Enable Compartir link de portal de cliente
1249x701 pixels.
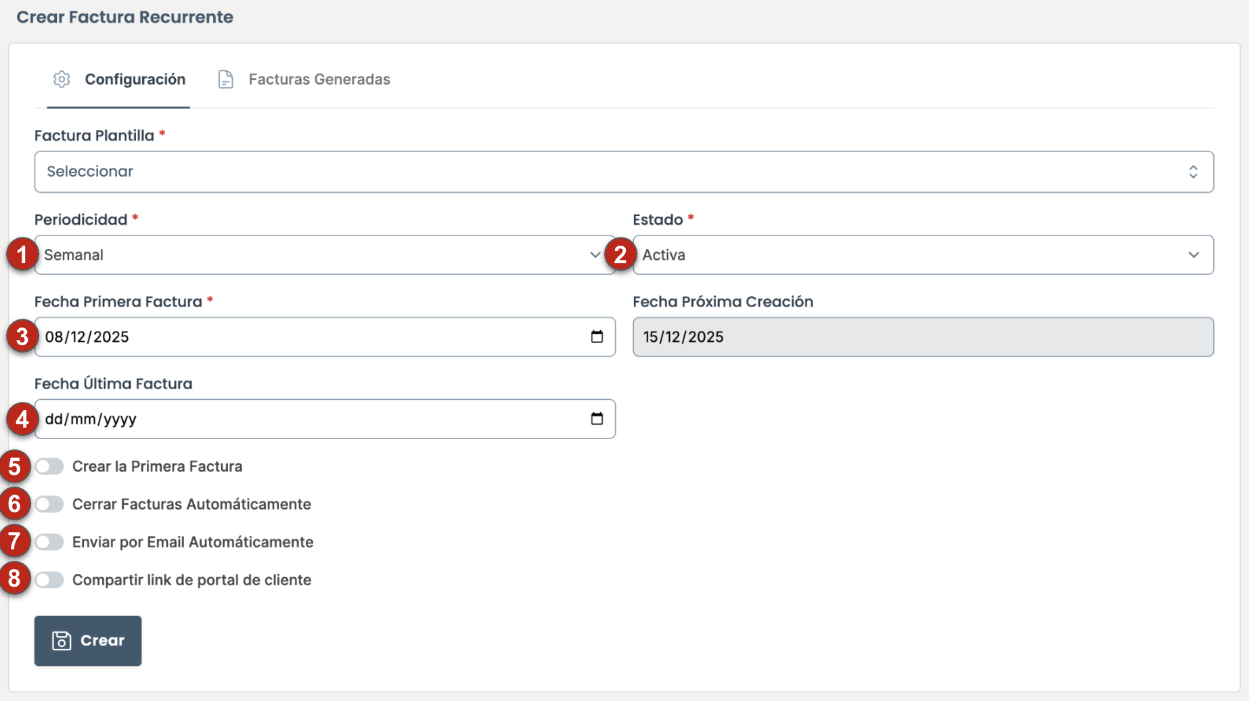[49, 580]
